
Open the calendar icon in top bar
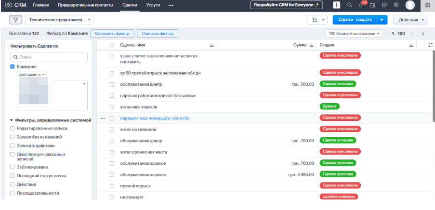372,5
